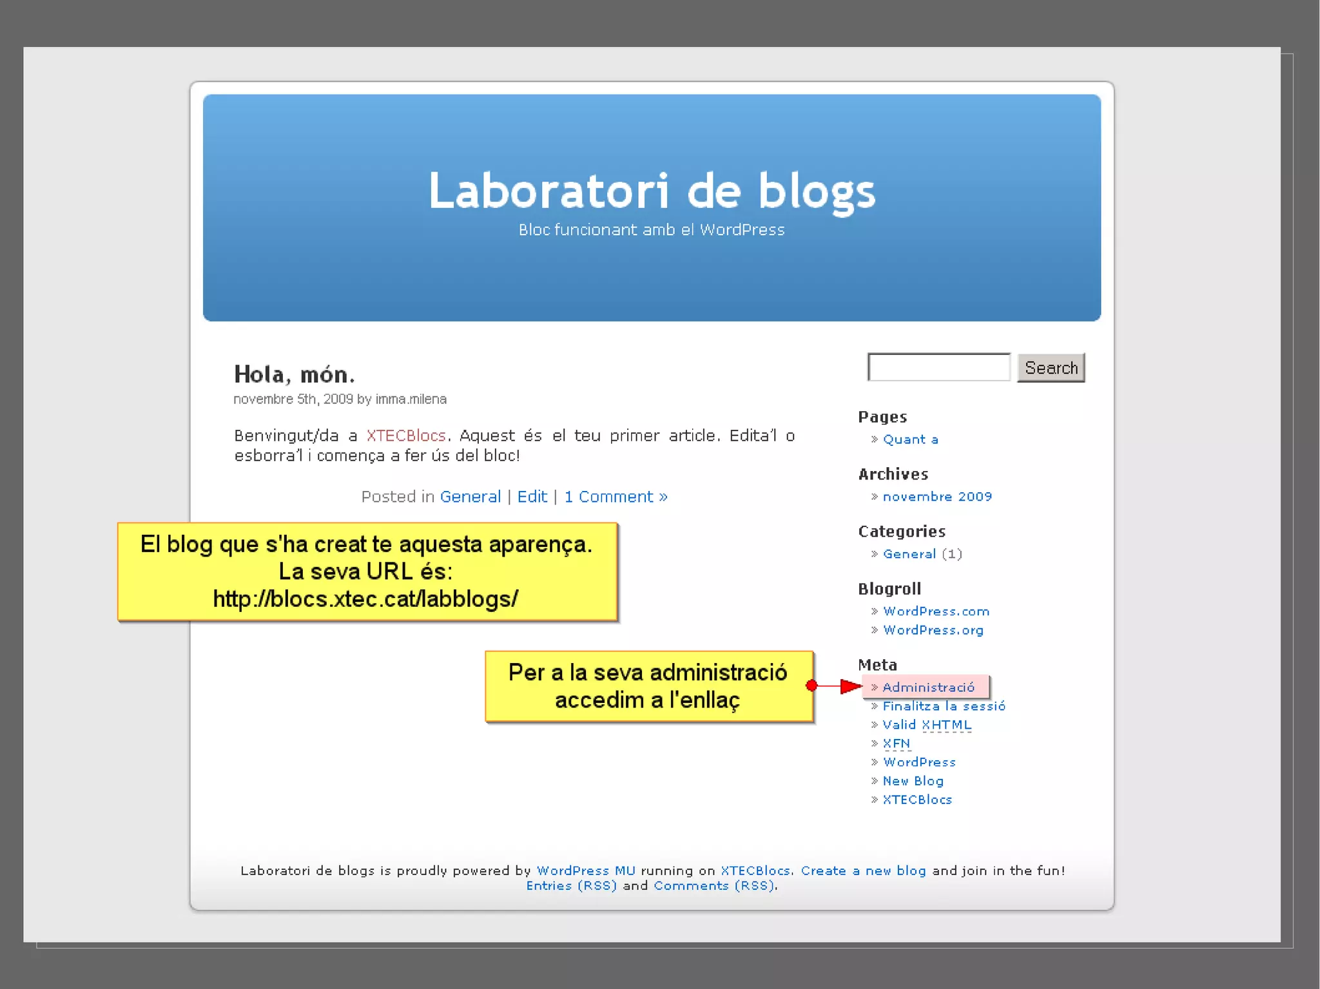Focus the sidebar search text field
Image resolution: width=1320 pixels, height=989 pixels.
938,367
